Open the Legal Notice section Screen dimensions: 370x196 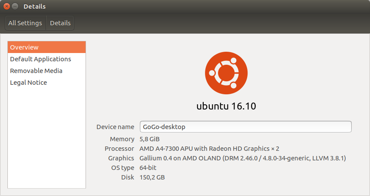click(28, 83)
